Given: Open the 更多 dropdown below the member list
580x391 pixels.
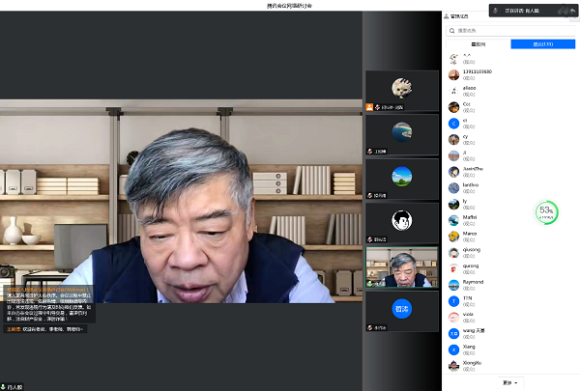Looking at the screenshot, I should (x=510, y=382).
